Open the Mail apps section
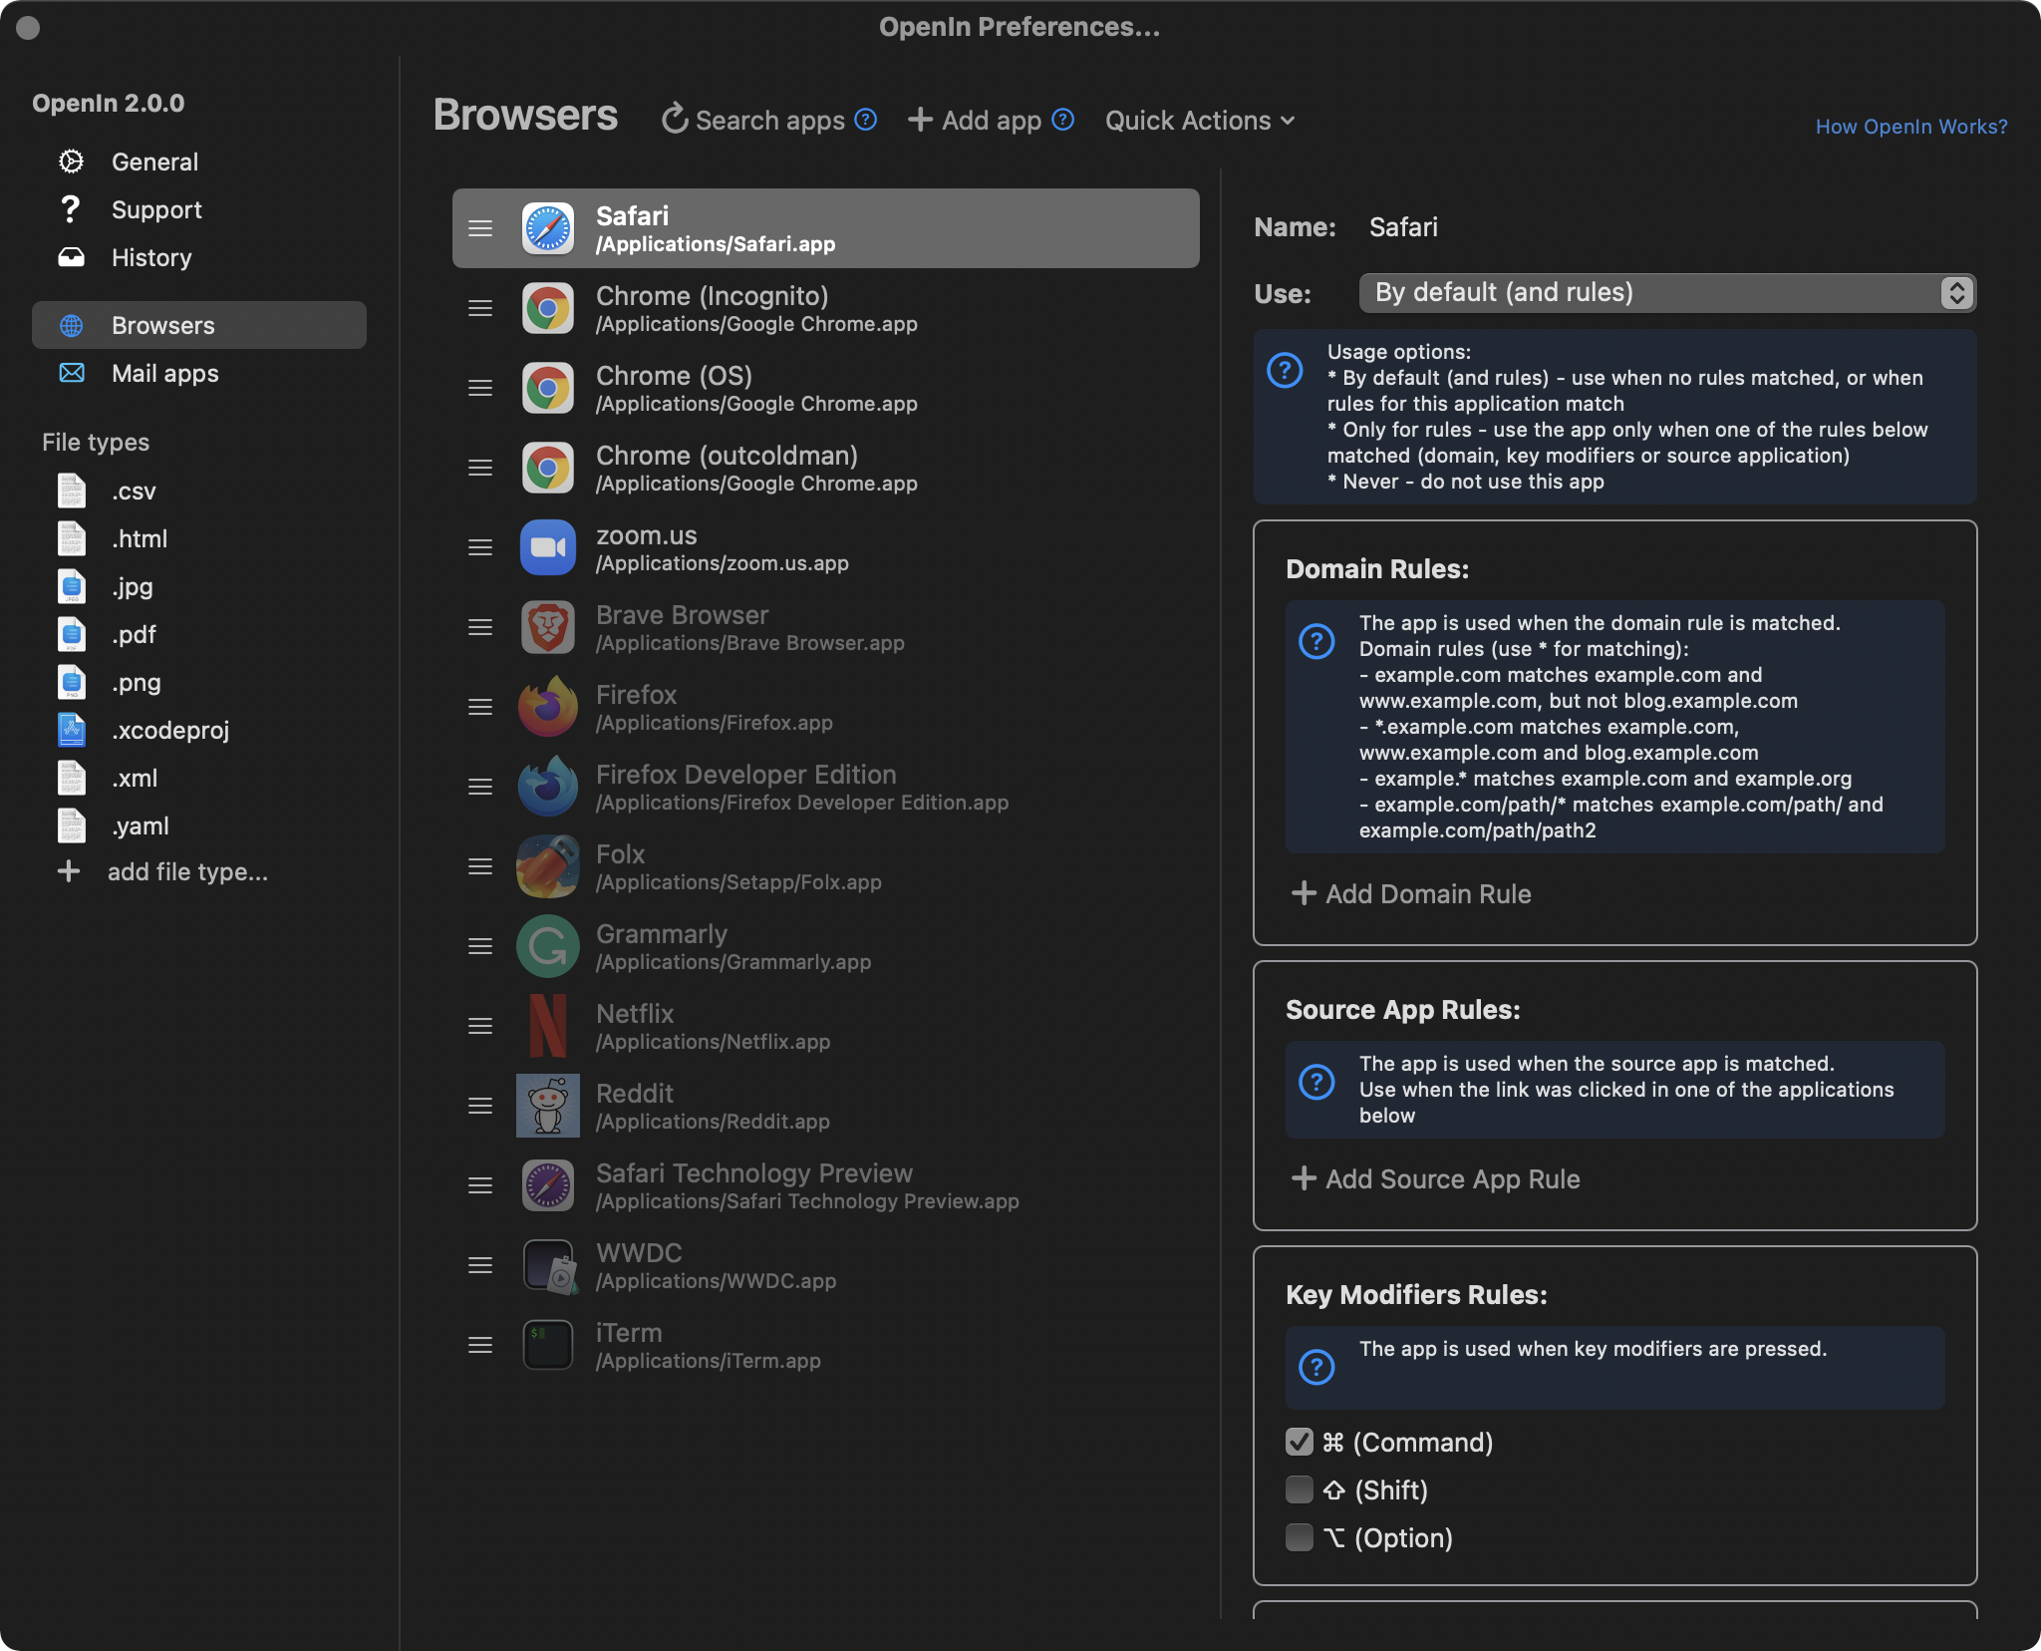The height and width of the screenshot is (1651, 2041). pyautogui.click(x=165, y=372)
